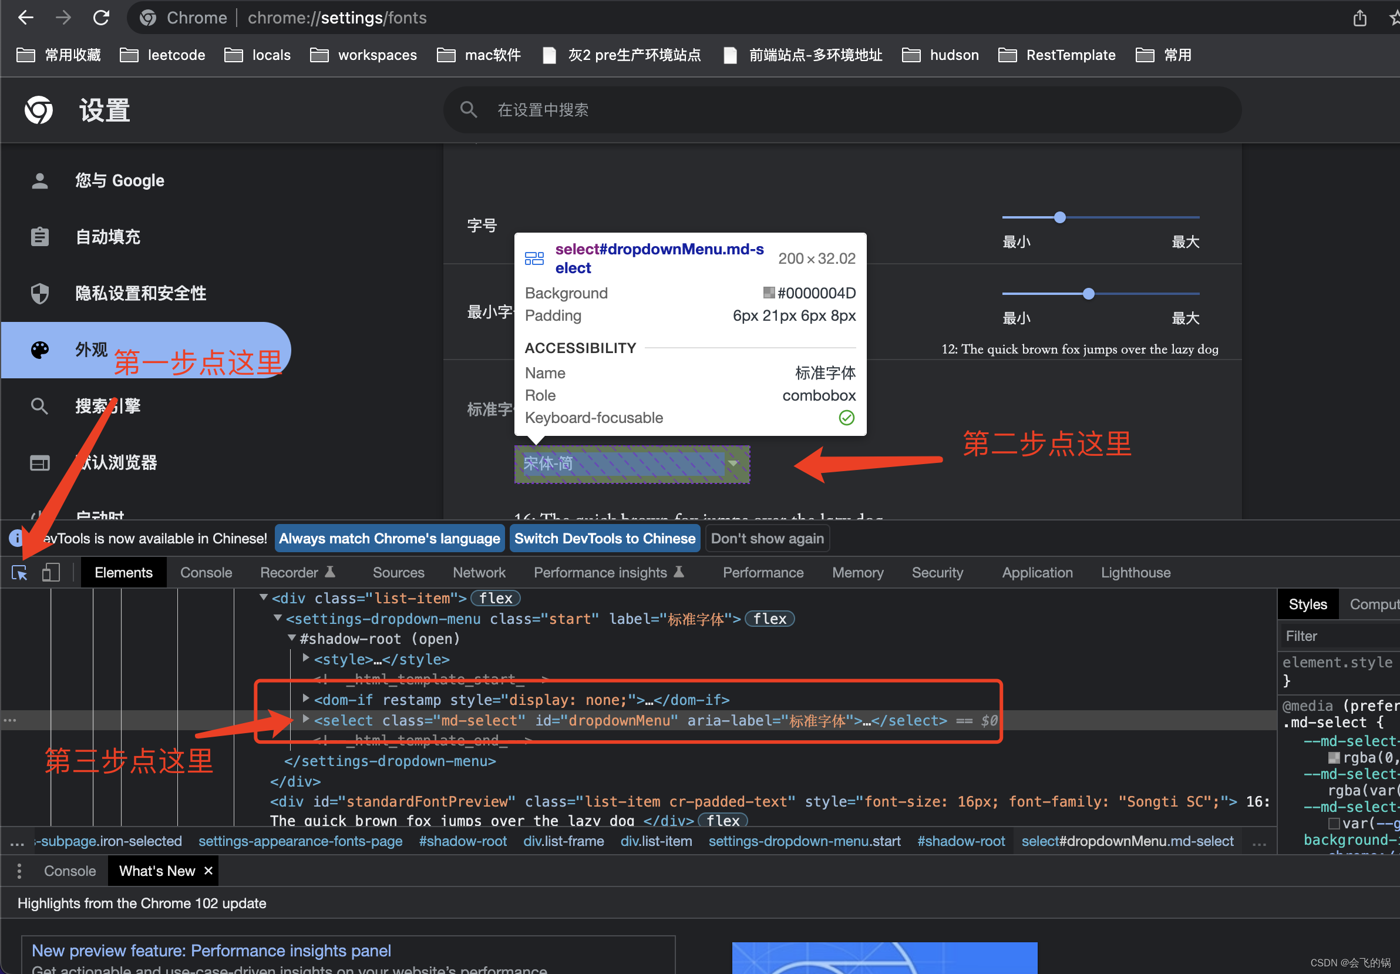Click the Security panel icon
The height and width of the screenshot is (974, 1400).
pos(936,573)
